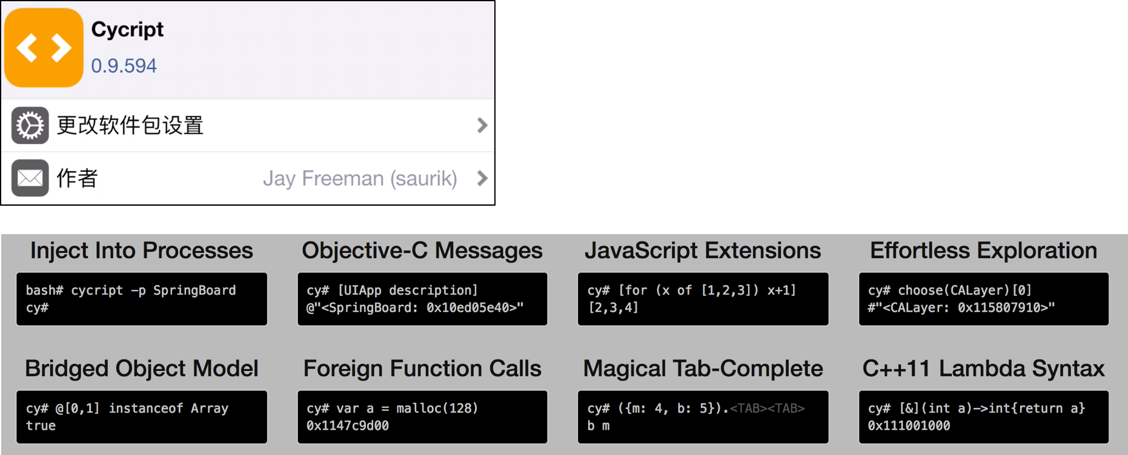The image size is (1128, 455).
Task: Click the Inject Into Processes heading
Action: point(142,250)
